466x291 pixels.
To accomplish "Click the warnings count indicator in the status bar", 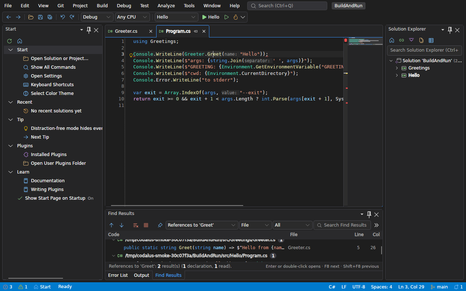I will pyautogui.click(x=23, y=287).
